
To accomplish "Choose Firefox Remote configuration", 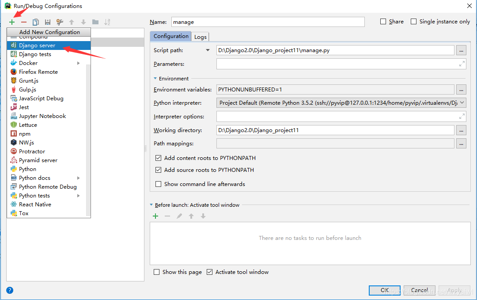I will [46, 72].
